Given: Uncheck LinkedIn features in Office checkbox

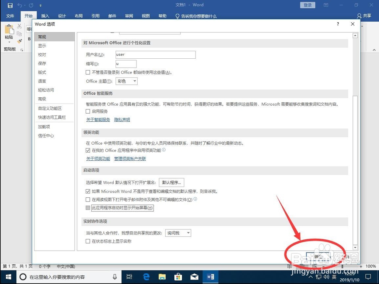Looking at the screenshot, I should [88, 150].
